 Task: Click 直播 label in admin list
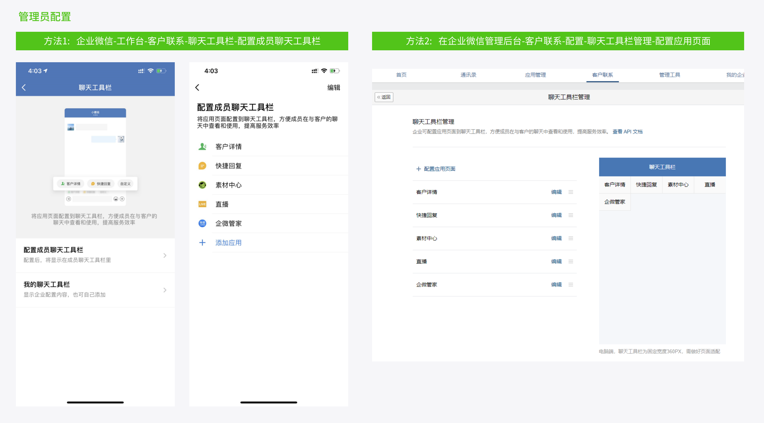[x=421, y=261]
